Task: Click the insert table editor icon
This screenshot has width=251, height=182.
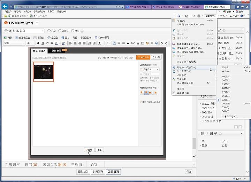Action: point(143,43)
